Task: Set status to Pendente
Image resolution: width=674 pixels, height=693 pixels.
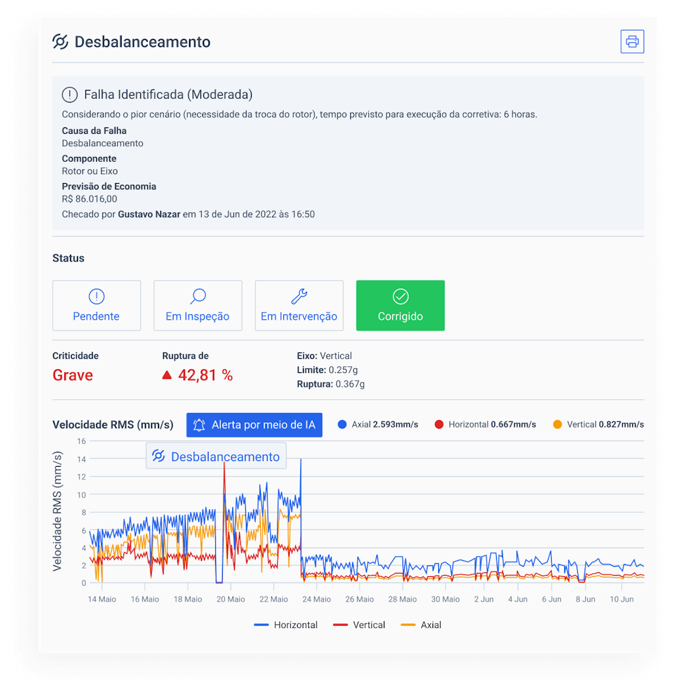Action: click(x=96, y=306)
